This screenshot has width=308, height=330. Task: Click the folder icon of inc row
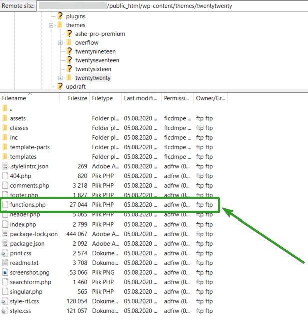tap(5, 137)
